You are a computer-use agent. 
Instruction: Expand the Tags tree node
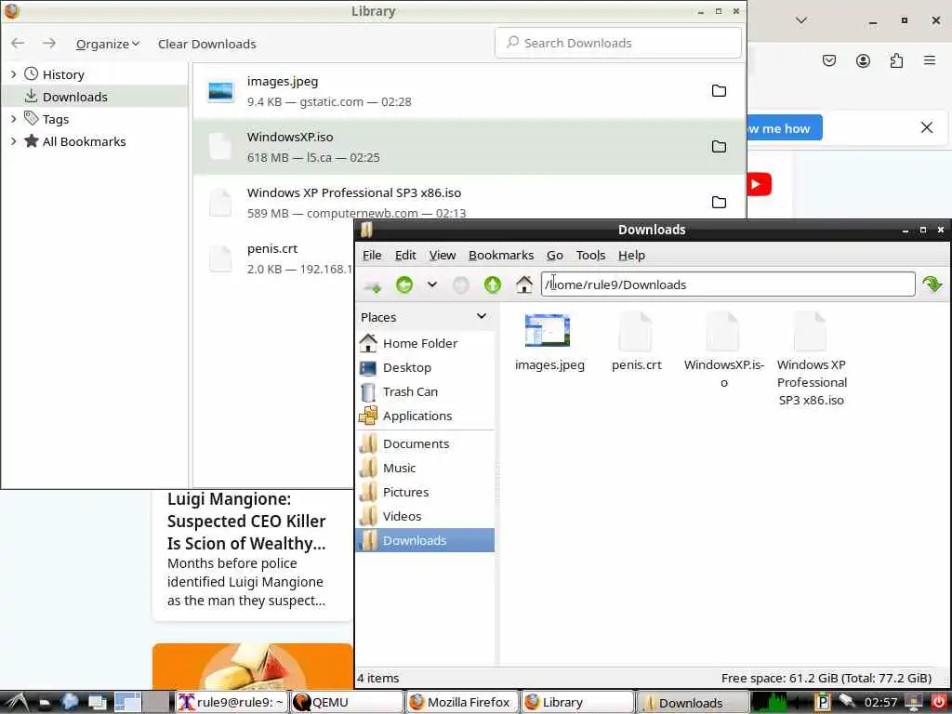tap(13, 119)
